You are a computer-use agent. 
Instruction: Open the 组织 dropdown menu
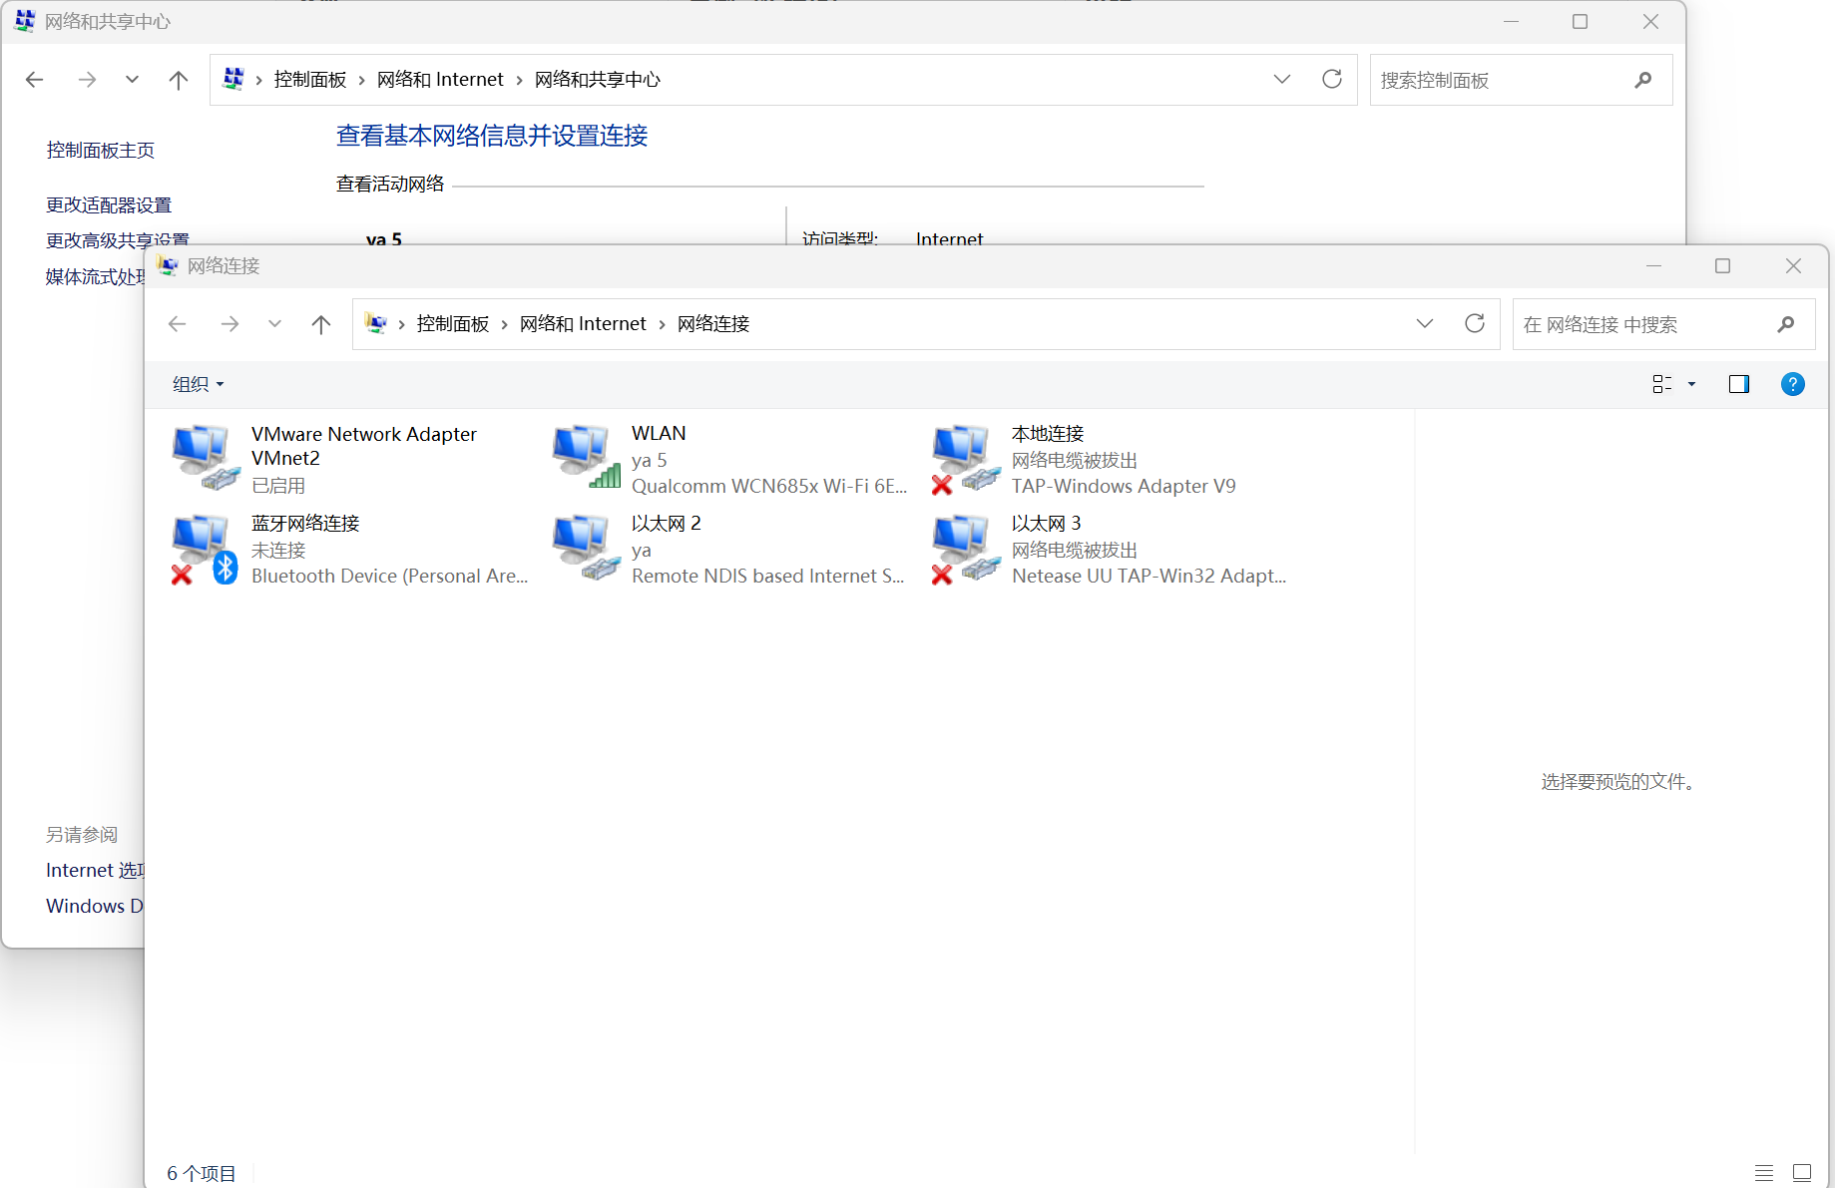[x=198, y=384]
